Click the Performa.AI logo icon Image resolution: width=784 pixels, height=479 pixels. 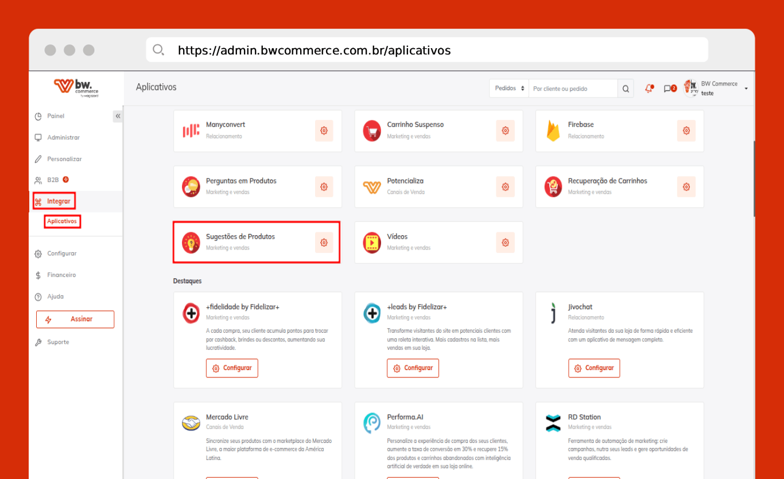pyautogui.click(x=372, y=423)
